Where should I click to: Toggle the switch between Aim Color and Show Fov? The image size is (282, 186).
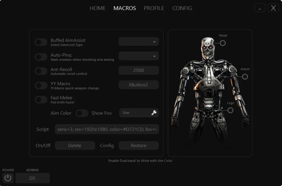click(x=82, y=113)
